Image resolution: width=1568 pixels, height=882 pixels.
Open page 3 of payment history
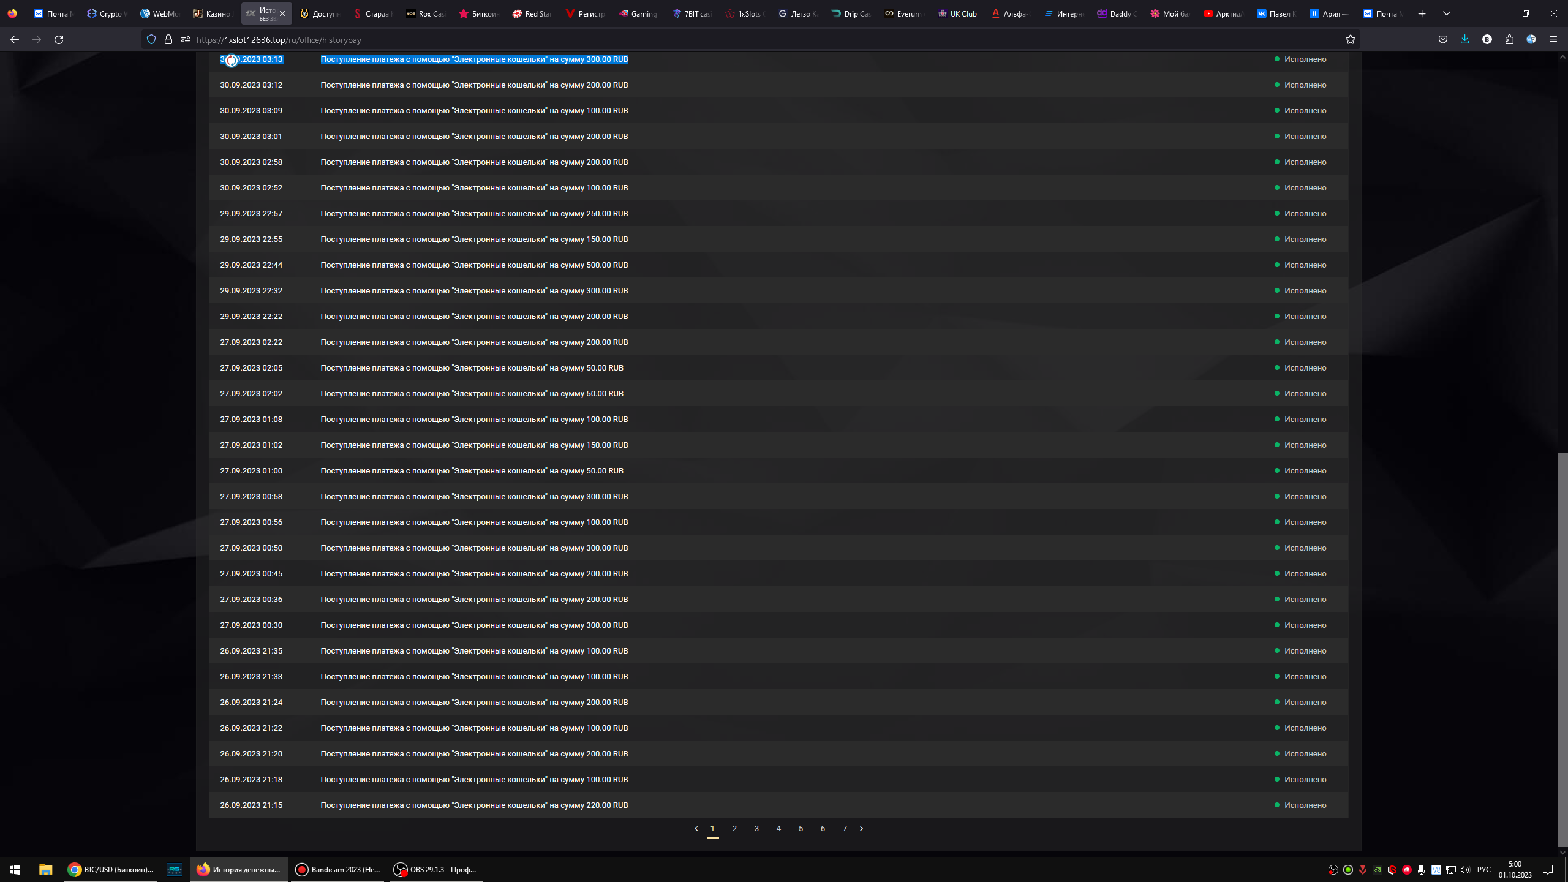756,829
